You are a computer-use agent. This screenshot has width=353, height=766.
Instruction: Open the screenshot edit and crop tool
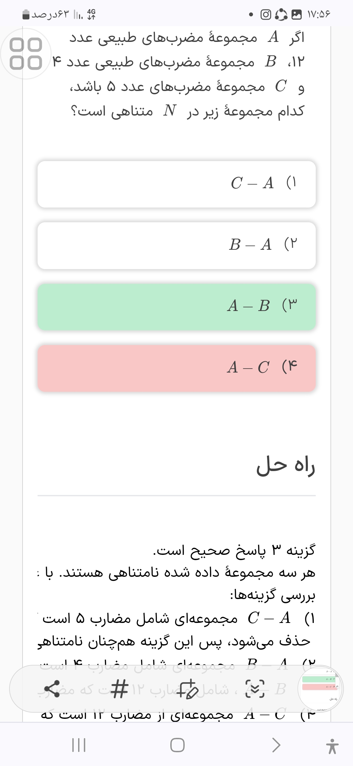[187, 689]
